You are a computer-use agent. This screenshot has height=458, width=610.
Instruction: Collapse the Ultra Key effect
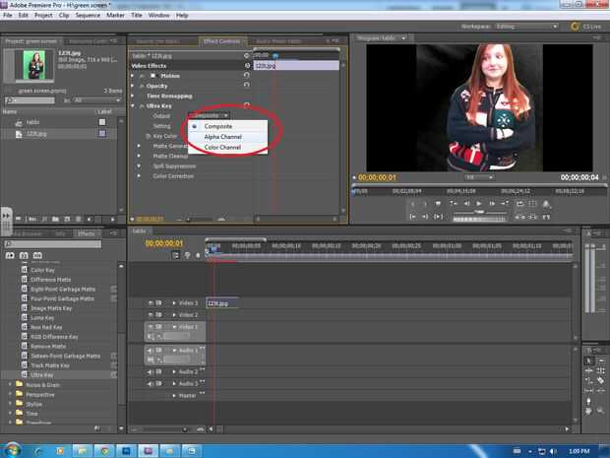click(133, 106)
